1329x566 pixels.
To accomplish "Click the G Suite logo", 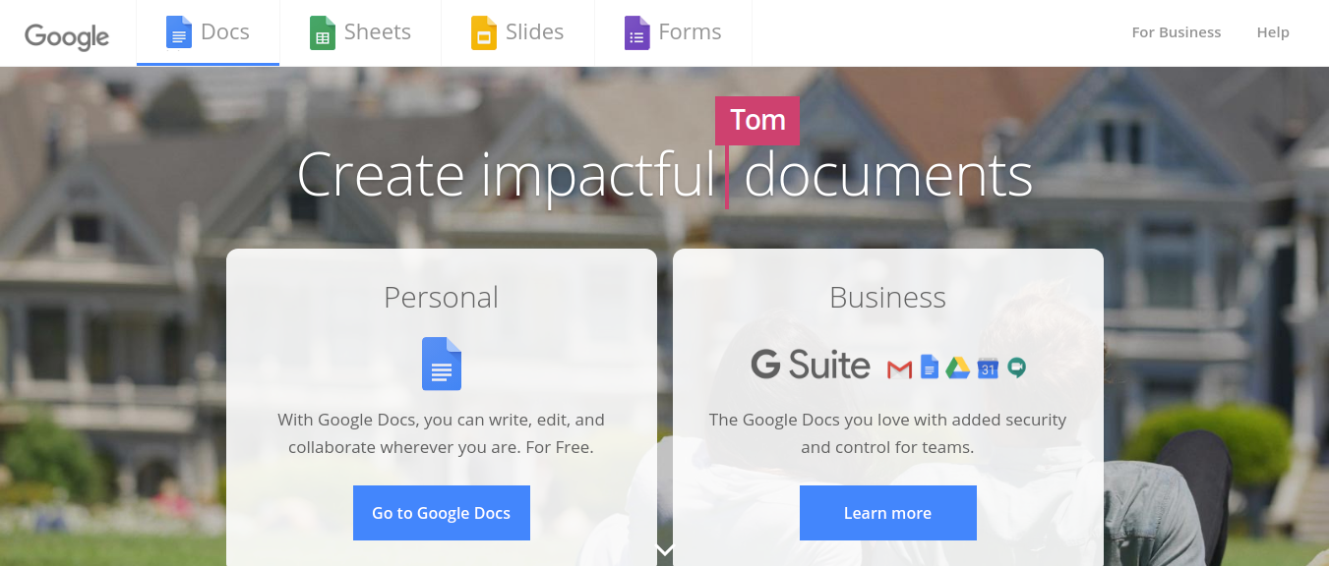I will click(811, 365).
